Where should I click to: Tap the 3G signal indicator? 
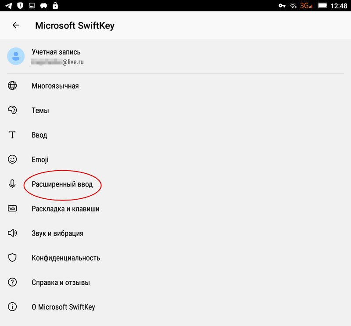(306, 6)
